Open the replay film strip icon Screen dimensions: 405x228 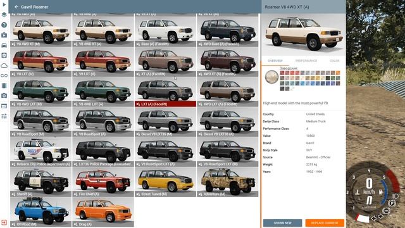(4, 85)
